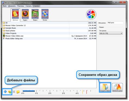Expand the Тип диска DVD dropdown
129x101 pixels.
pos(111,33)
